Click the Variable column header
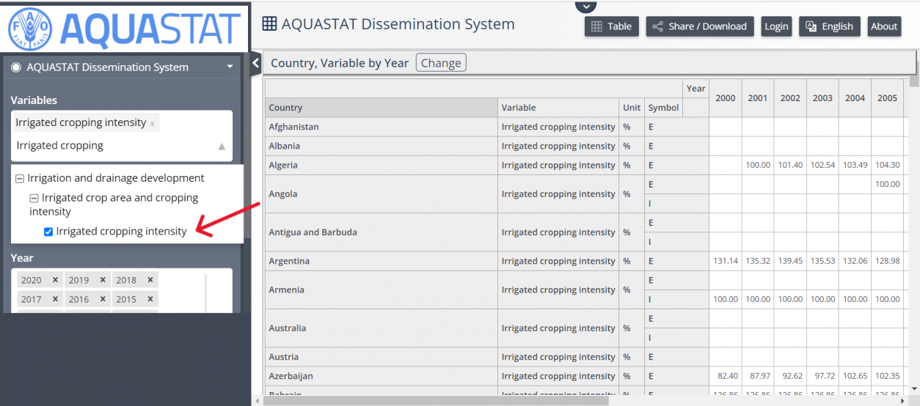 558,108
